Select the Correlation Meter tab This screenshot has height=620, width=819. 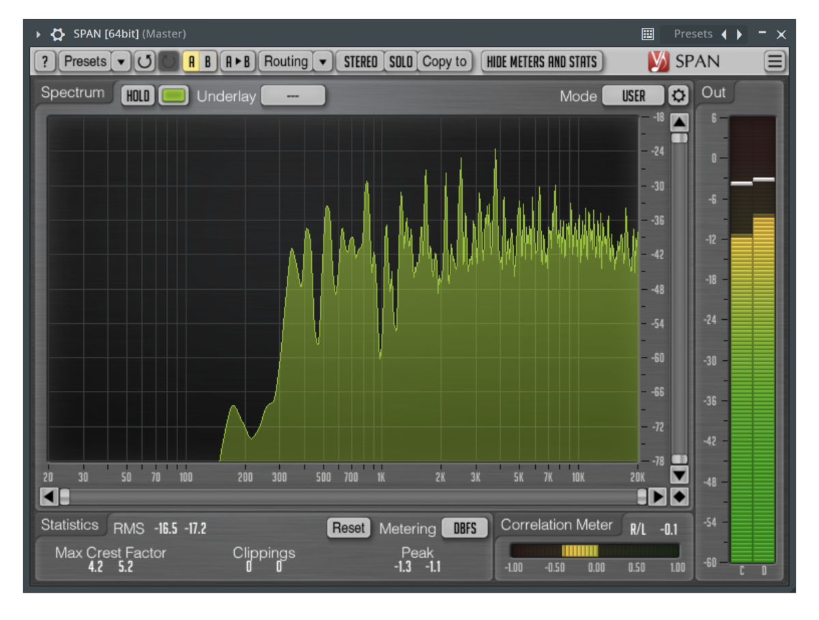click(x=557, y=525)
